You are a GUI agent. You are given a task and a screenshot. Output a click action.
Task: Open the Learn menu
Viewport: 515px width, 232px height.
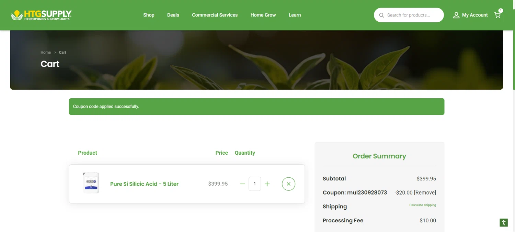pos(295,15)
